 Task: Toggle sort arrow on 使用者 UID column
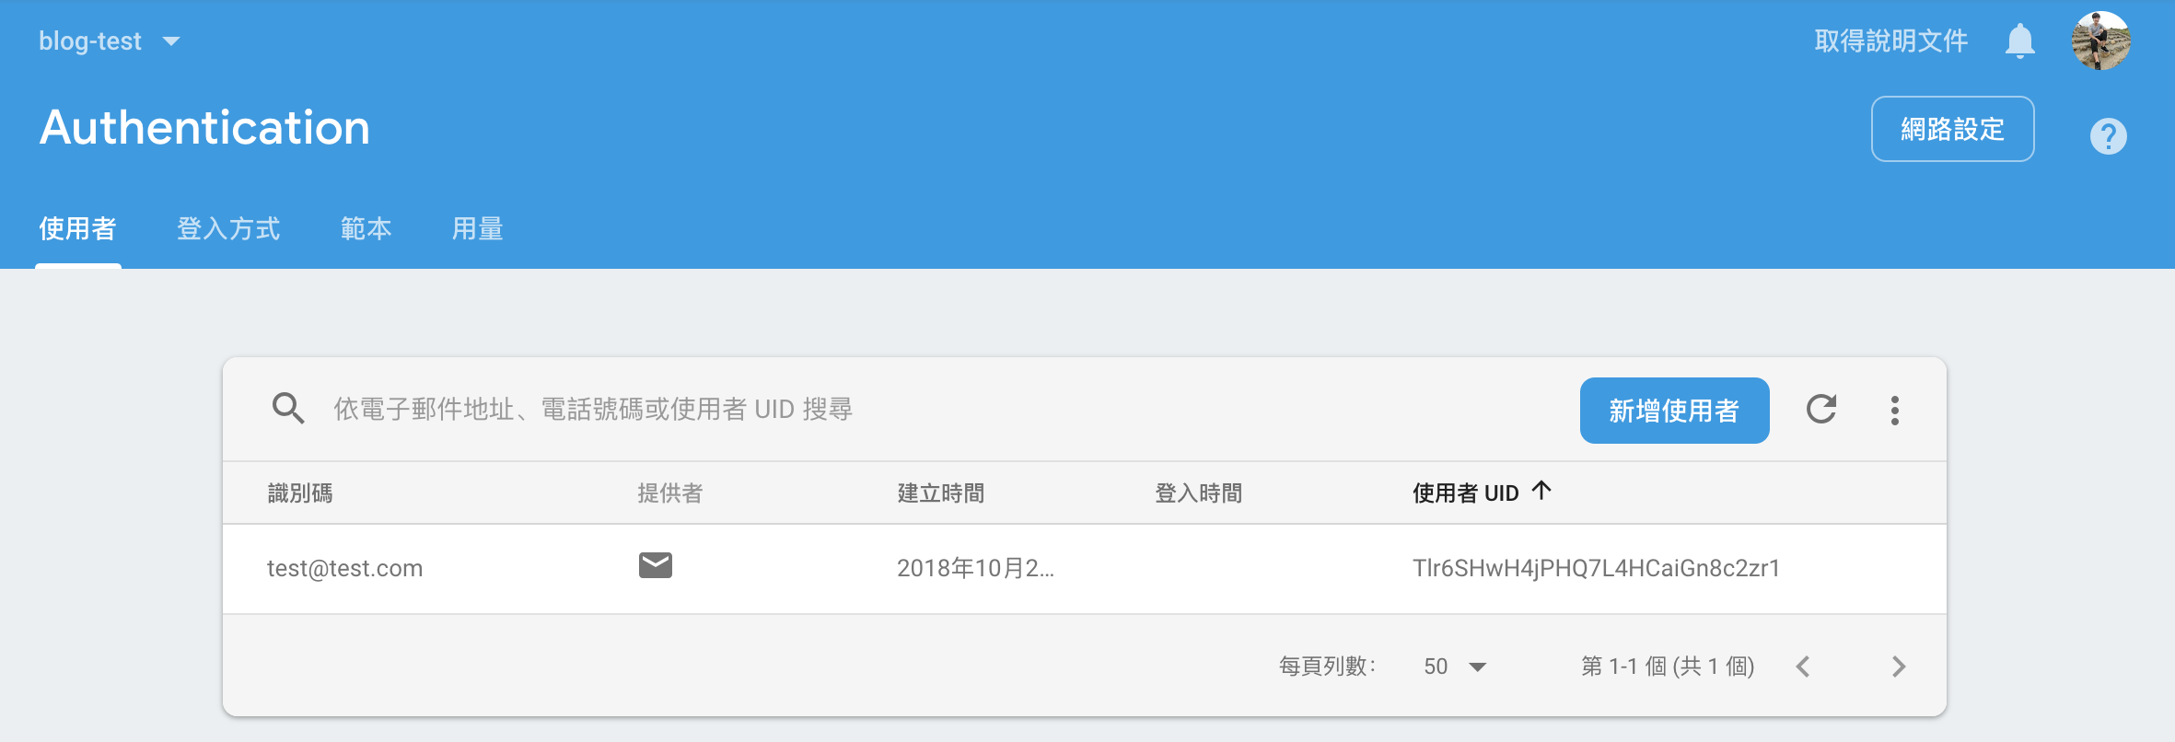[1541, 491]
